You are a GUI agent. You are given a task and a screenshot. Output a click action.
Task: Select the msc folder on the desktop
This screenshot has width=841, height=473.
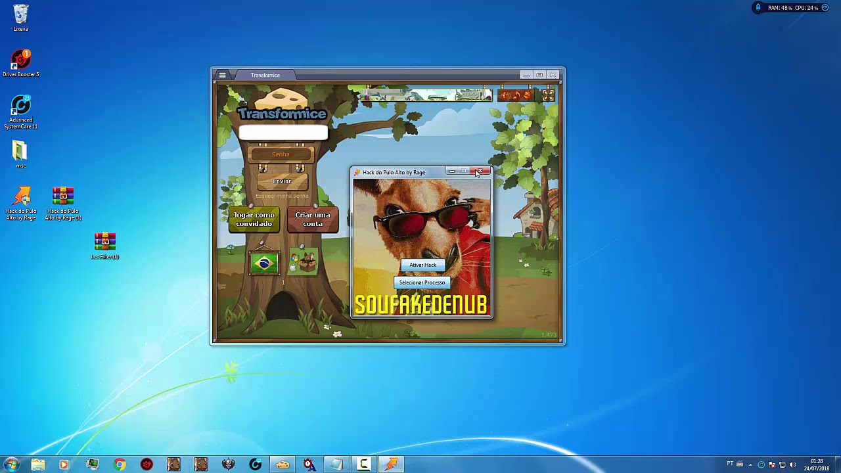click(x=20, y=154)
